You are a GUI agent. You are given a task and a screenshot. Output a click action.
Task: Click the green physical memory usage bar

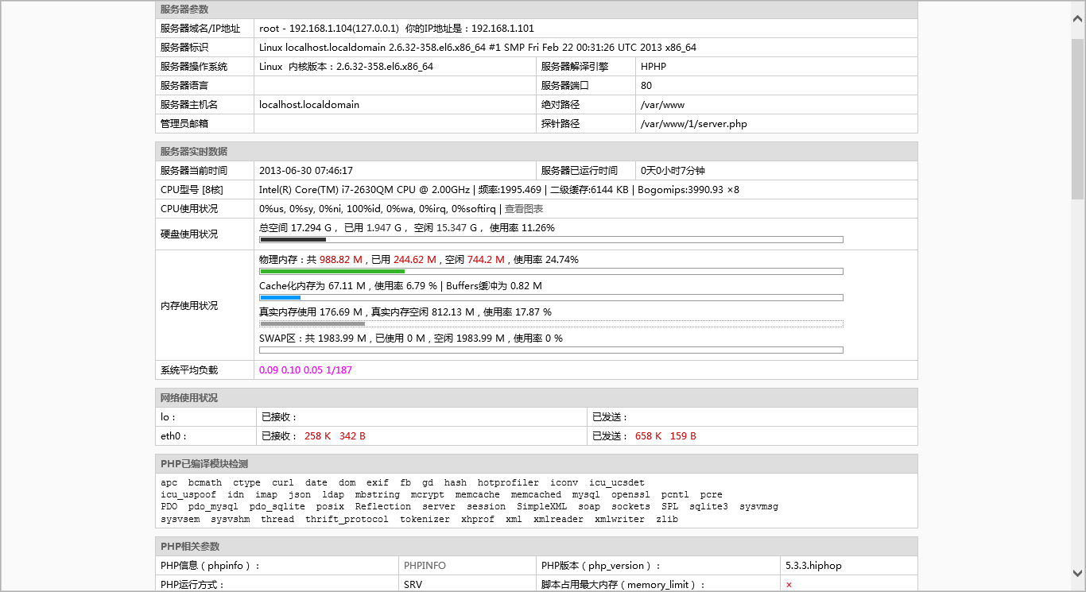[x=332, y=271]
